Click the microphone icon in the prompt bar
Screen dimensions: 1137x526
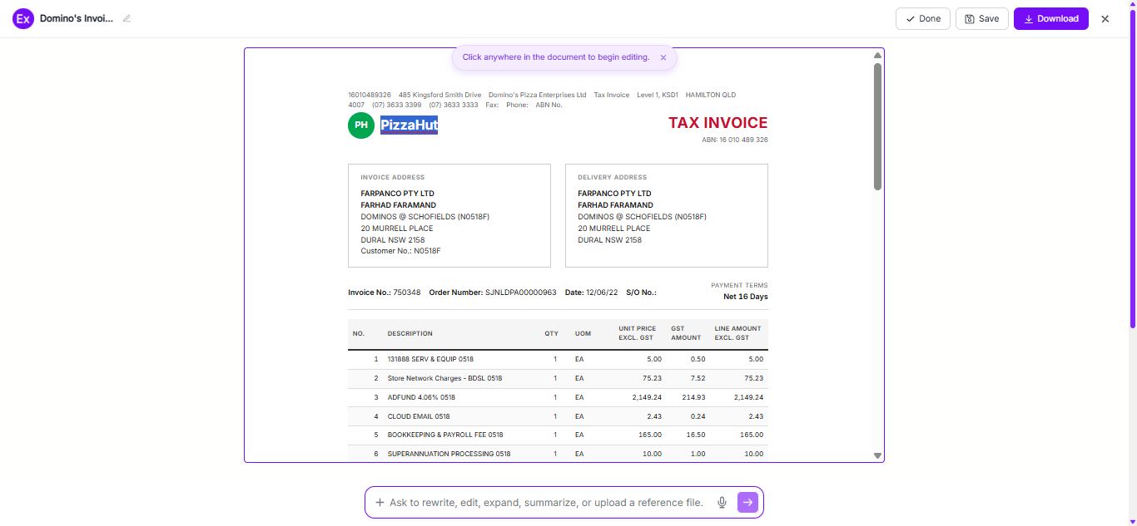pyautogui.click(x=722, y=502)
